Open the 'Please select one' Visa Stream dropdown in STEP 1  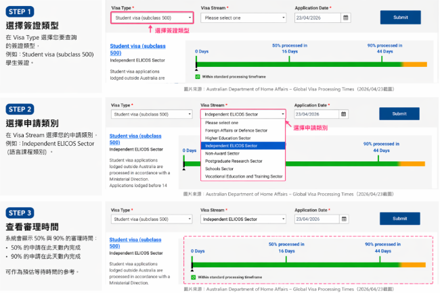point(243,18)
